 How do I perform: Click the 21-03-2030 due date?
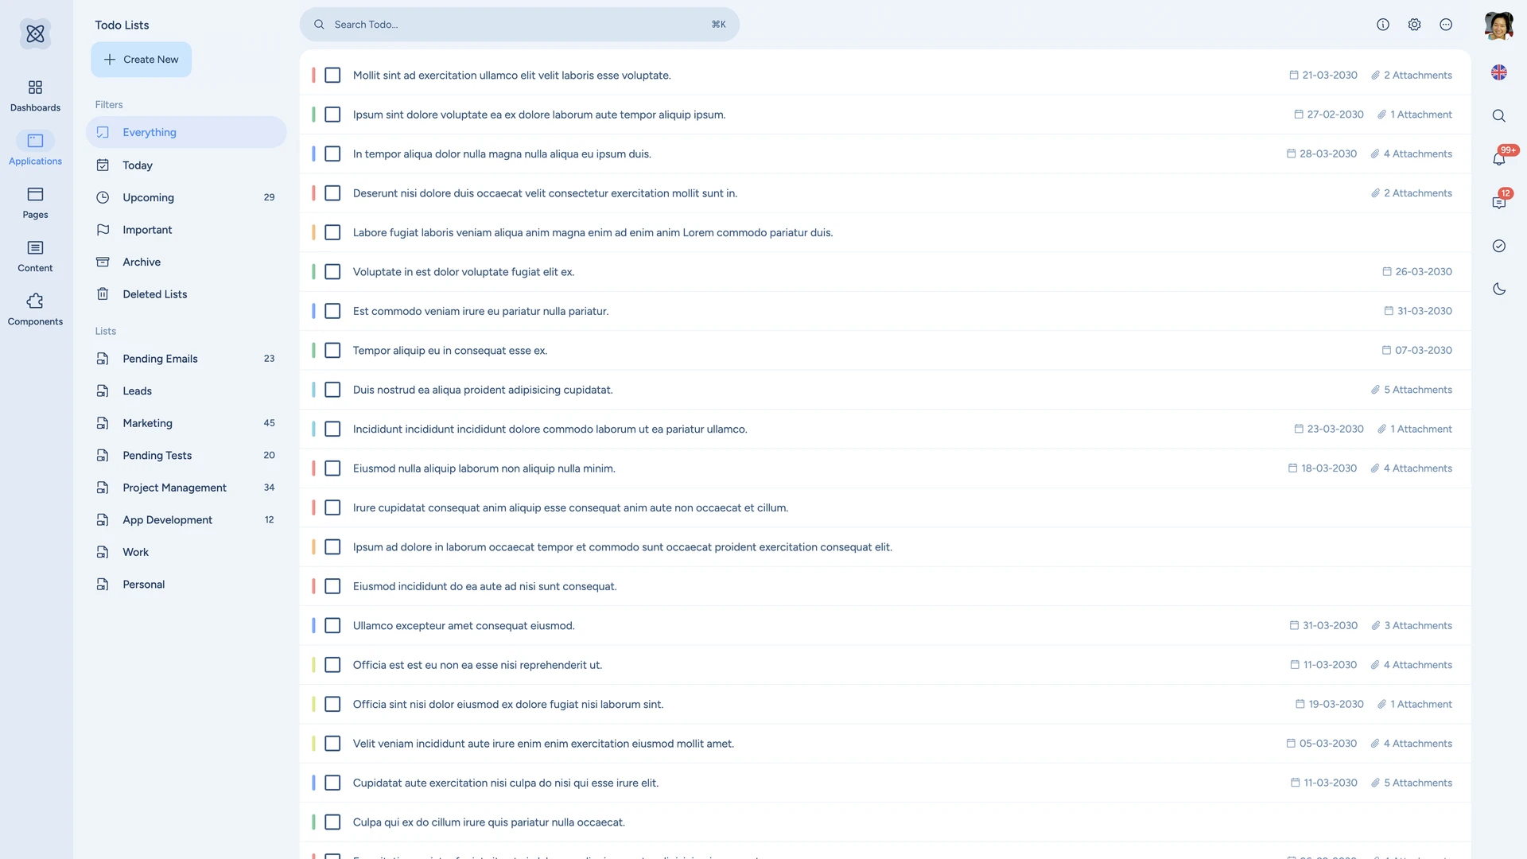(x=1323, y=76)
